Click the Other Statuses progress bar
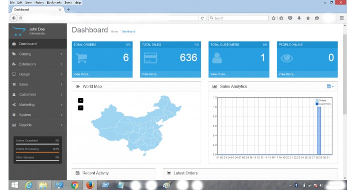Image resolution: width=356 pixels, height=190 pixels. pos(38,160)
